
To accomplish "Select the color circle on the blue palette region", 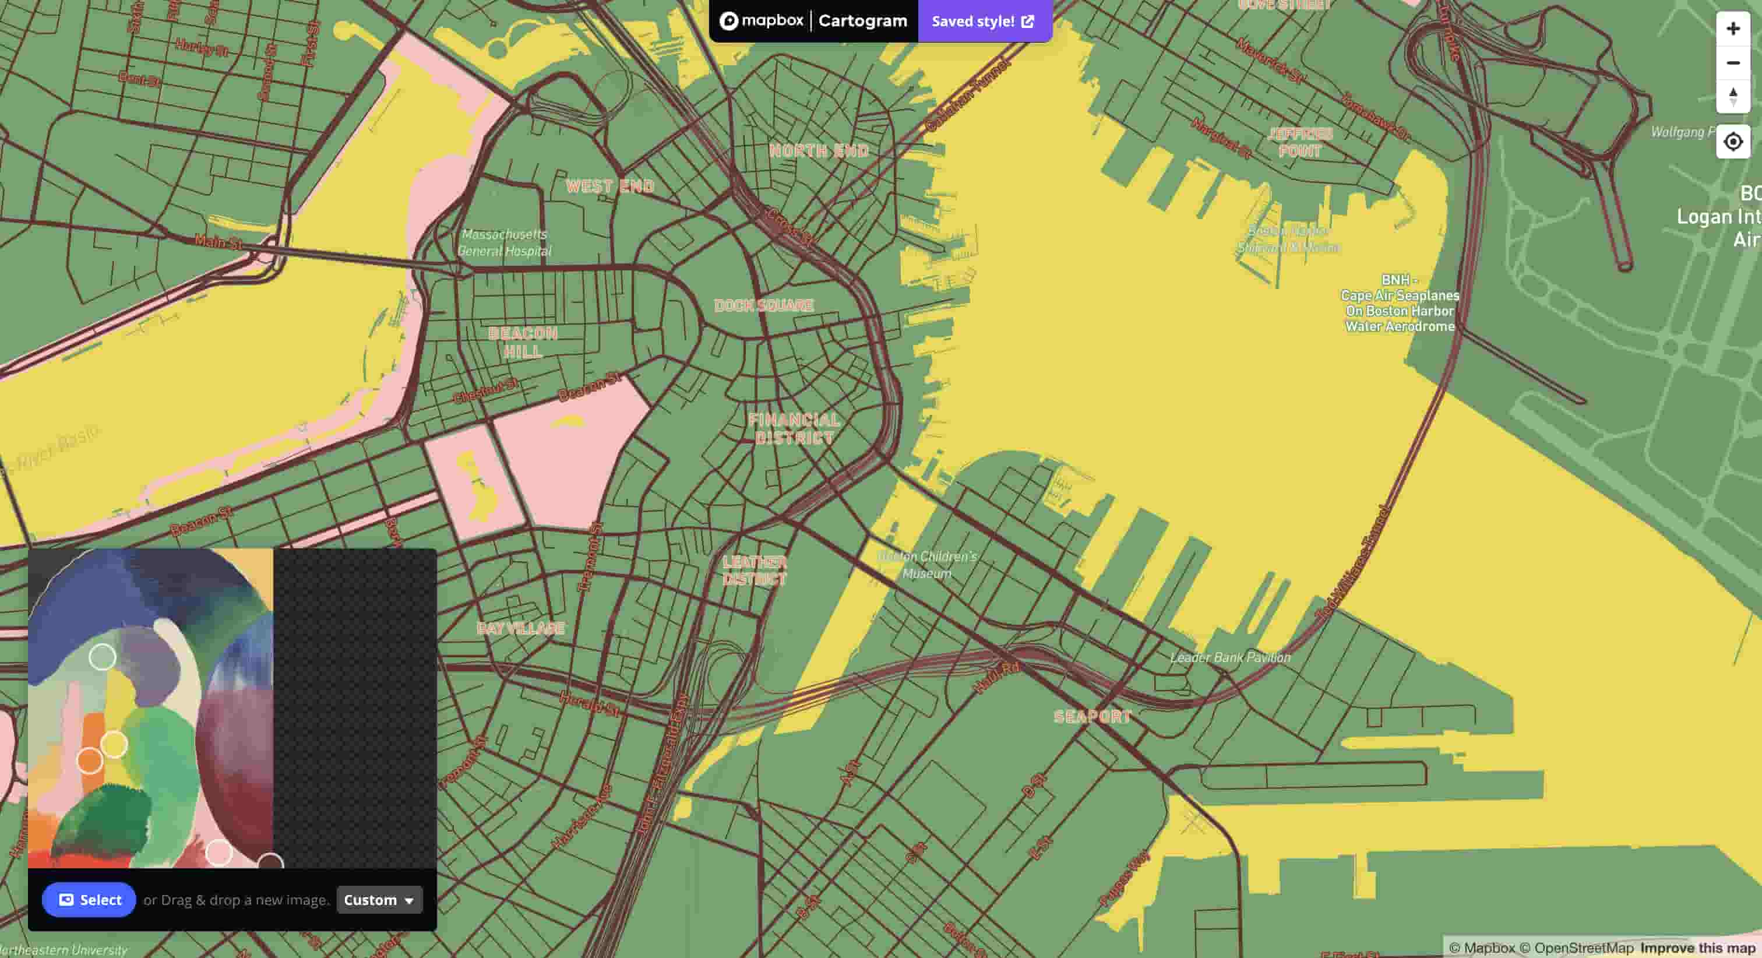I will pyautogui.click(x=103, y=656).
